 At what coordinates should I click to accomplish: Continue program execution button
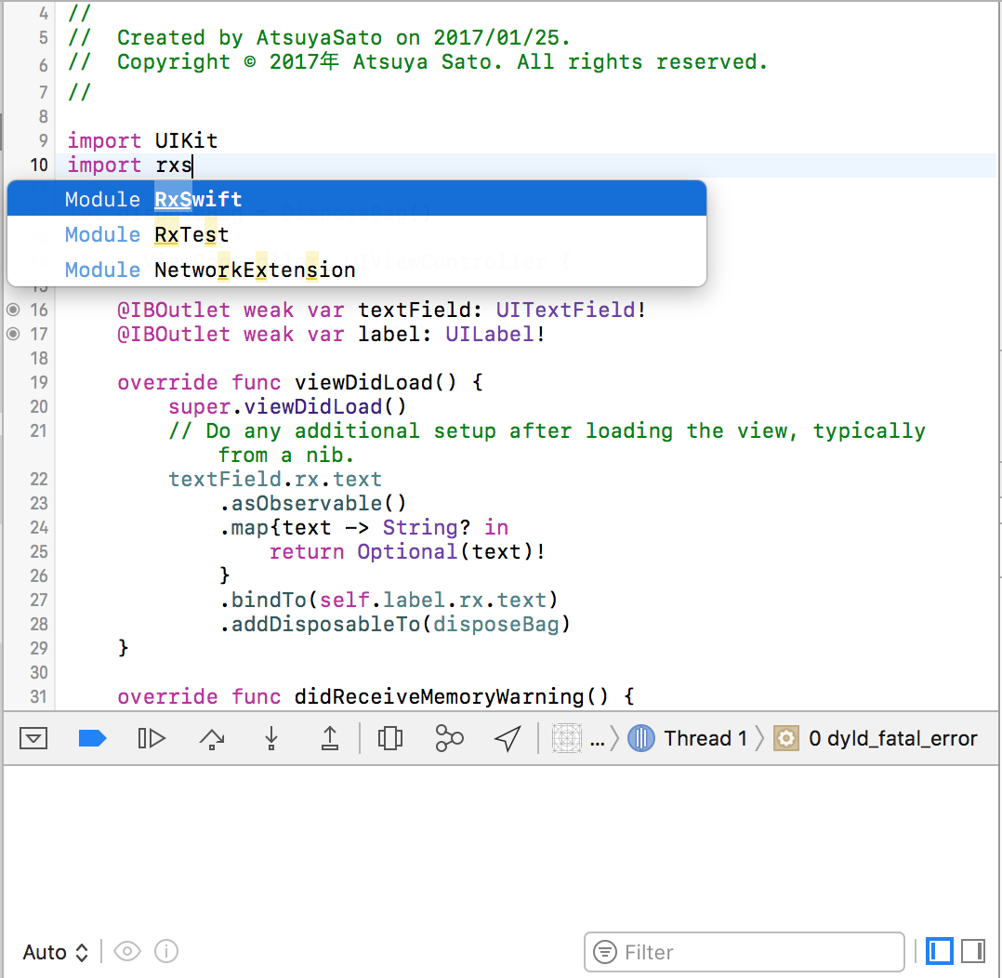tap(152, 738)
